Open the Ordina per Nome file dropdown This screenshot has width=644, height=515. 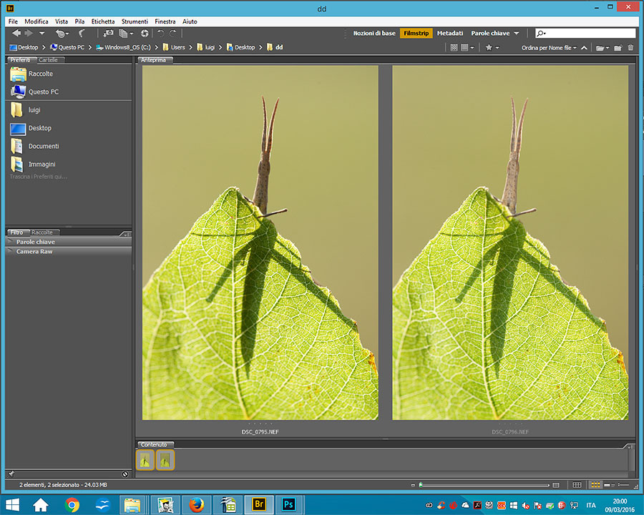click(x=549, y=48)
